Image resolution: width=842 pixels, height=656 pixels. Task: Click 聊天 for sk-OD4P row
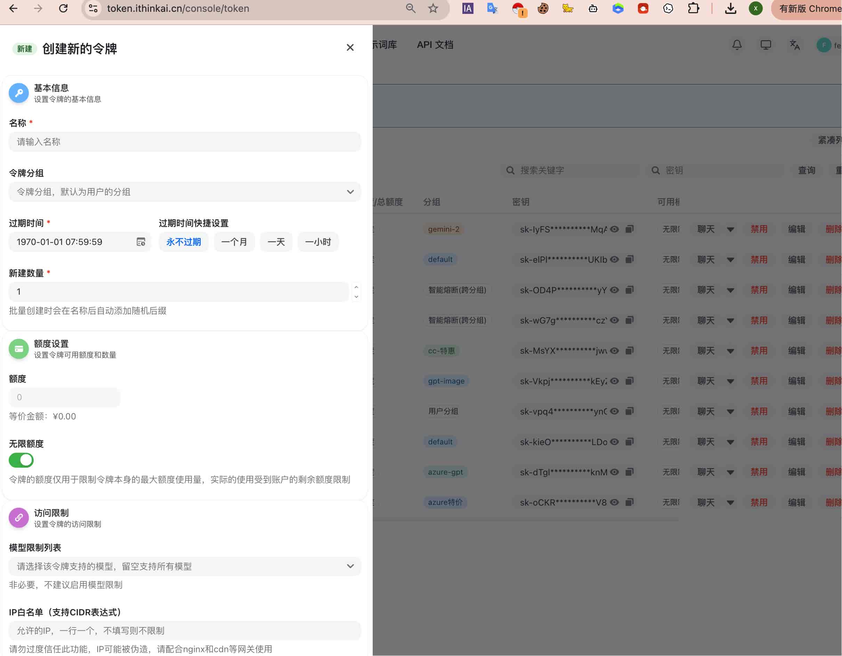(x=706, y=290)
